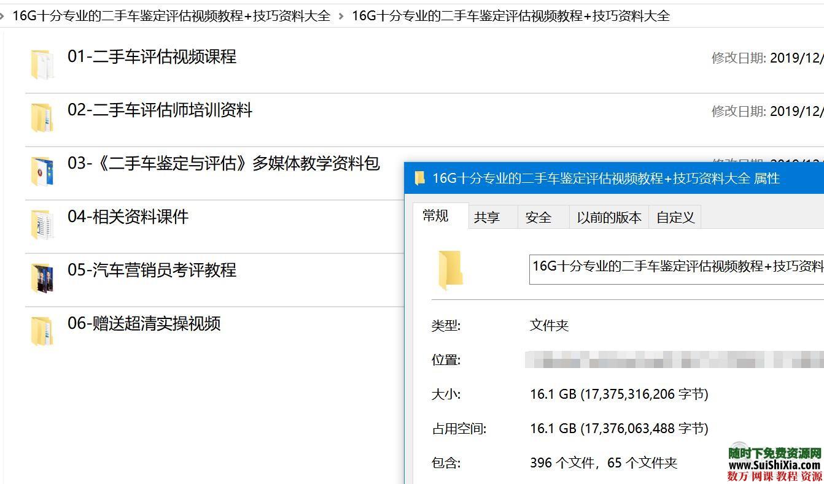Click the folder icon in the dialog title bar
The height and width of the screenshot is (484, 824).
coord(420,178)
